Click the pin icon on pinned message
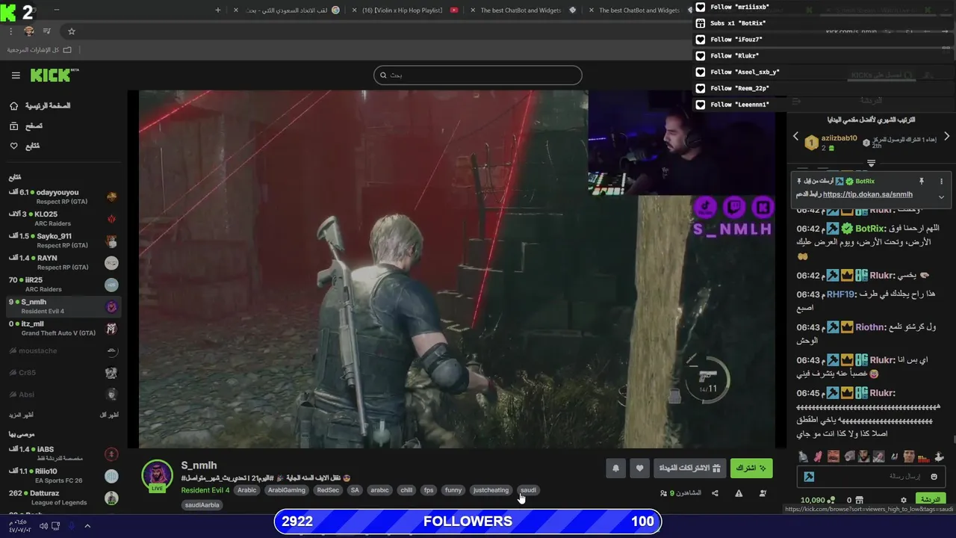Screen dimensions: 956x538 tap(922, 182)
